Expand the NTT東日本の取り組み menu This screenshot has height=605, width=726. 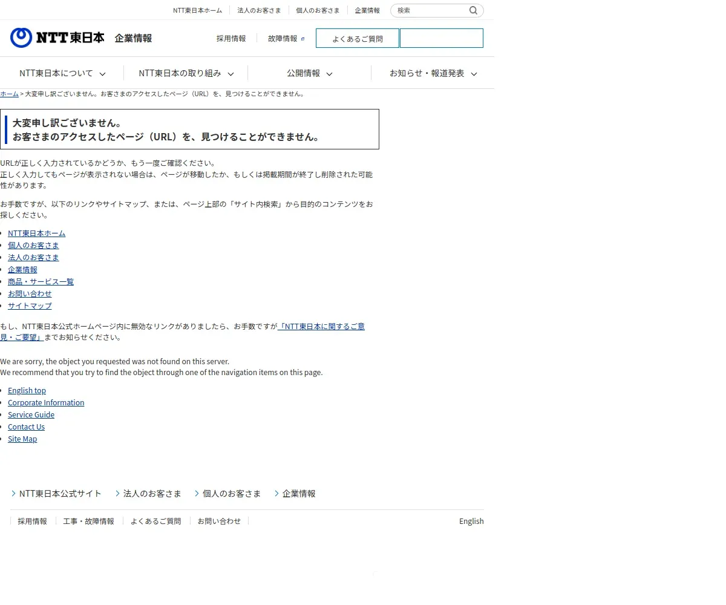click(186, 73)
